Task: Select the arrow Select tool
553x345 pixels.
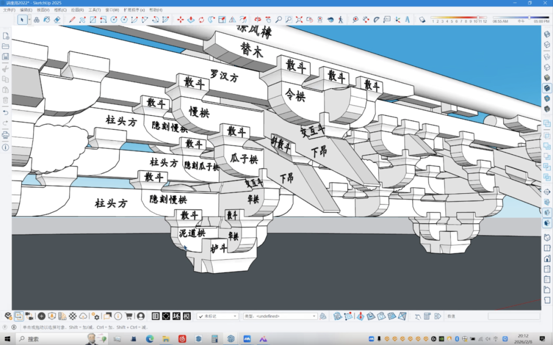Action: [22, 20]
